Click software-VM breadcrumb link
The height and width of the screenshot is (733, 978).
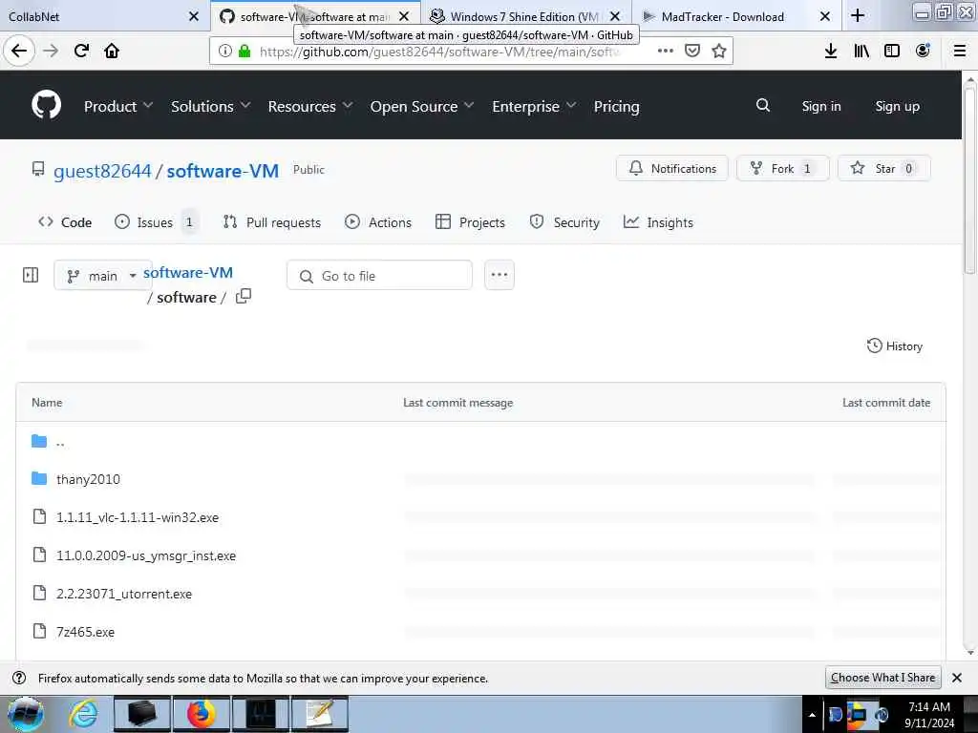tap(188, 272)
